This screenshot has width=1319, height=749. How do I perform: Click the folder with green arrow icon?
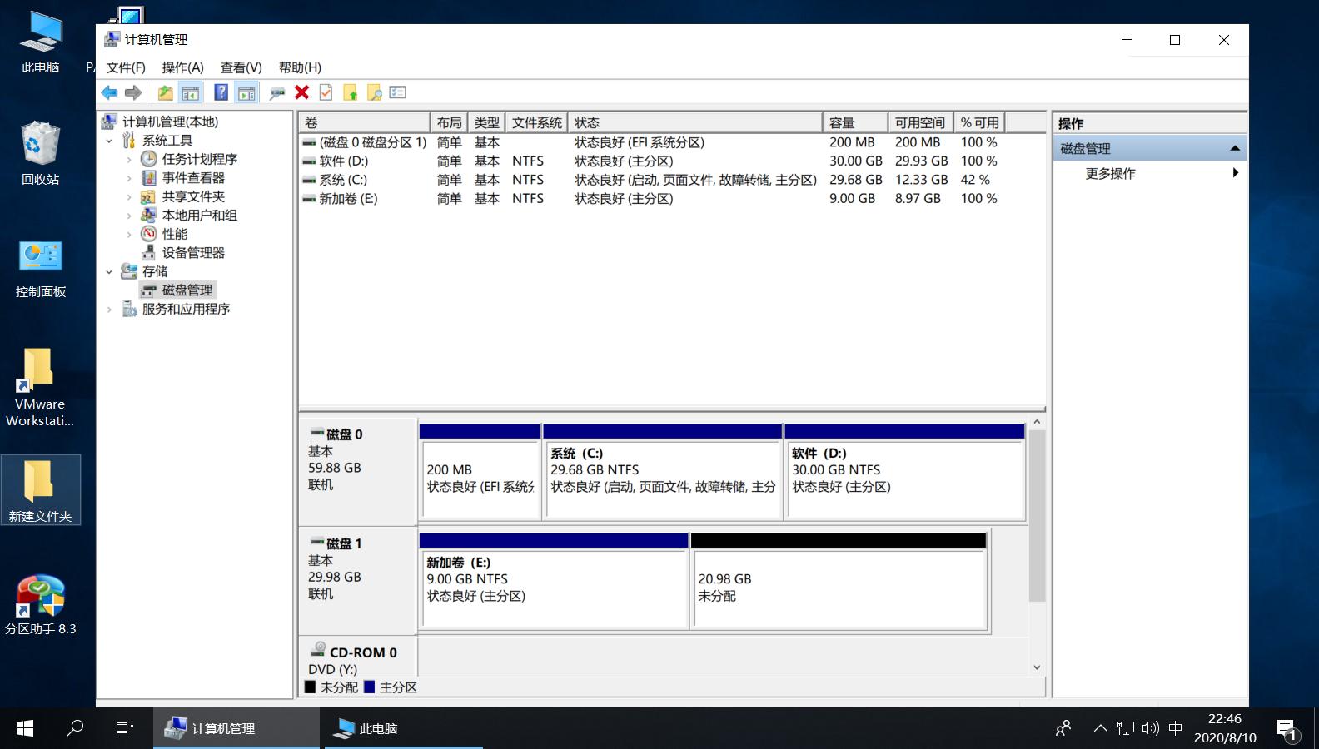350,92
